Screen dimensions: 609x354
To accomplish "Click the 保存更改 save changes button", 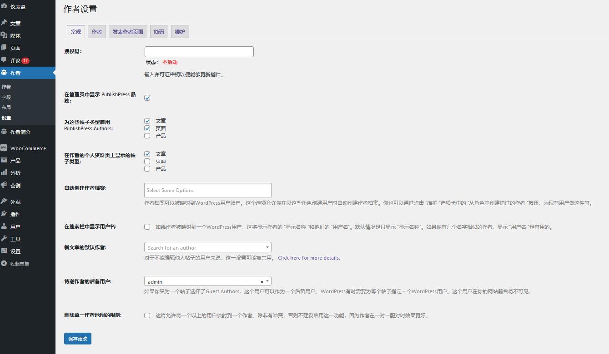I will (78, 339).
